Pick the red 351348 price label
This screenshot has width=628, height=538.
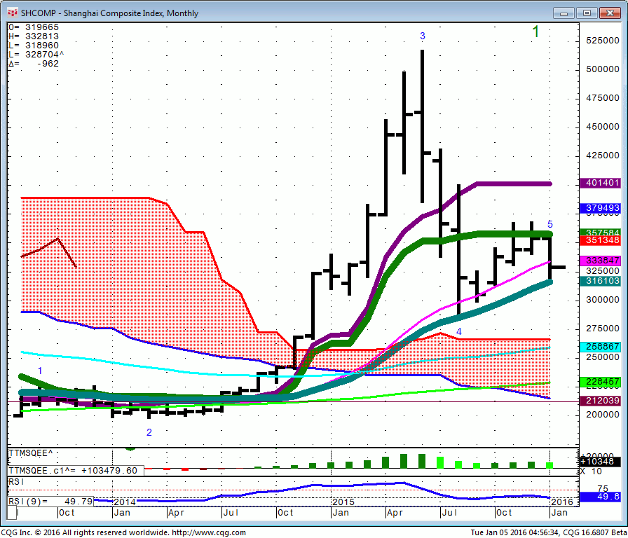(601, 240)
